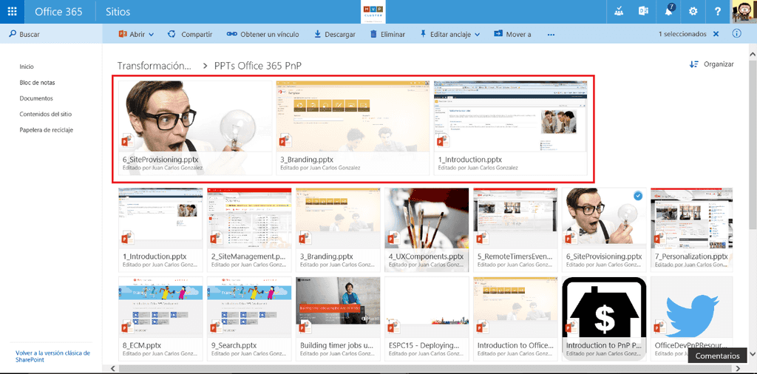
Task: Click the Office 365 header link
Action: coord(59,12)
